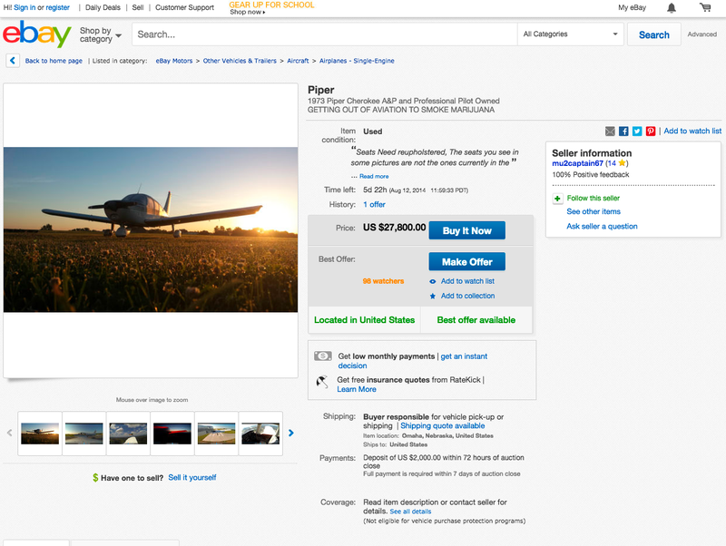Click the Buy It Now button
Viewport: 726px width, 546px height.
click(466, 230)
